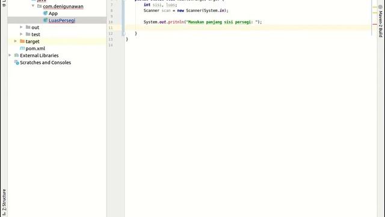Click the orange target folder icon
Screen dimensions: 385x217
(x=22, y=41)
